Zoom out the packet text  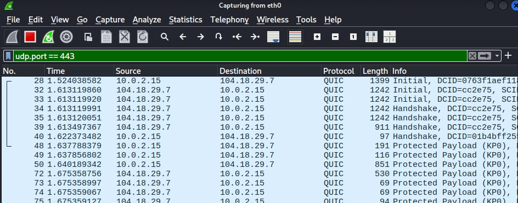point(335,37)
